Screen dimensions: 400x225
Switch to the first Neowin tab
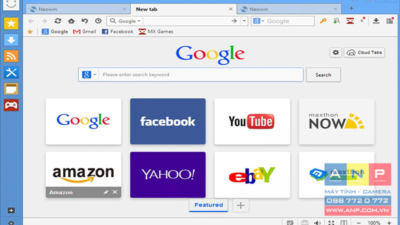[x=78, y=9]
